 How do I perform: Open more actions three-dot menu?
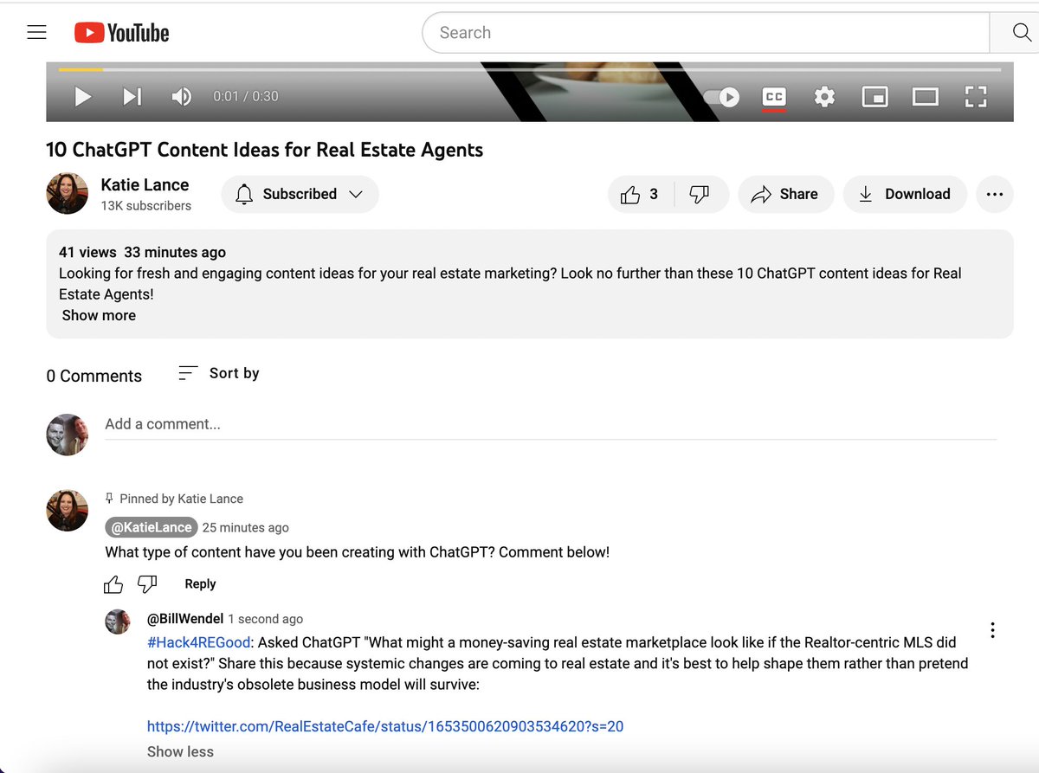pyautogui.click(x=995, y=194)
